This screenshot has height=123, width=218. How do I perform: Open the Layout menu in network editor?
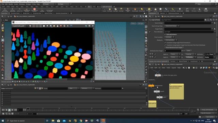tap(174, 68)
